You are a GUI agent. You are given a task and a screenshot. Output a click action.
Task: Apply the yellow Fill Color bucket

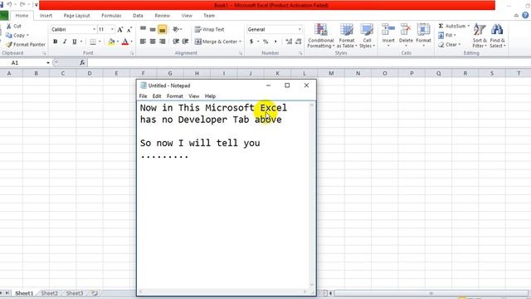click(111, 42)
